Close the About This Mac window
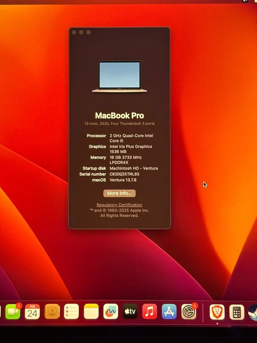Viewport: 257px width, 343px height. 74,32
